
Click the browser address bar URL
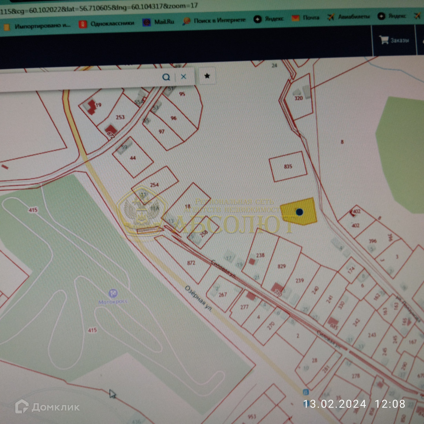99,9
